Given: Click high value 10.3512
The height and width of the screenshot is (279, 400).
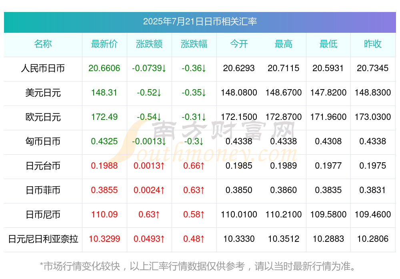Looking at the screenshot, I should (284, 239).
